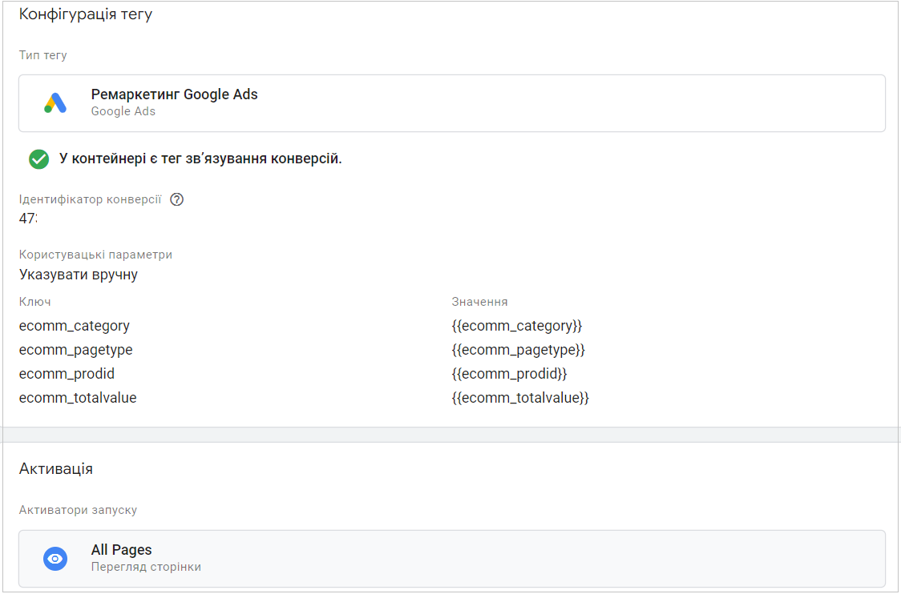This screenshot has height=594, width=901.
Task: Select the ecomm_totalvalue key cell
Action: [x=78, y=398]
